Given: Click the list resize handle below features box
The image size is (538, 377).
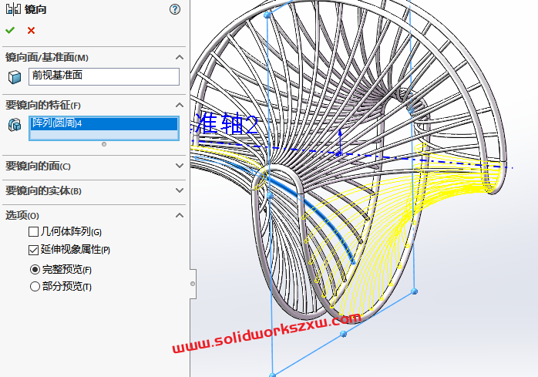Looking at the screenshot, I should click(104, 144).
